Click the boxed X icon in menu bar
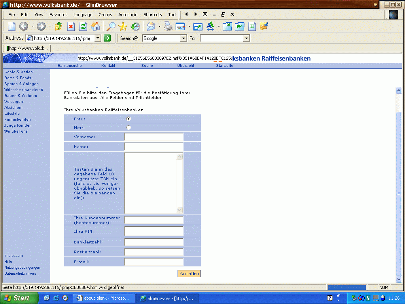405x304 pixels. click(205, 14)
